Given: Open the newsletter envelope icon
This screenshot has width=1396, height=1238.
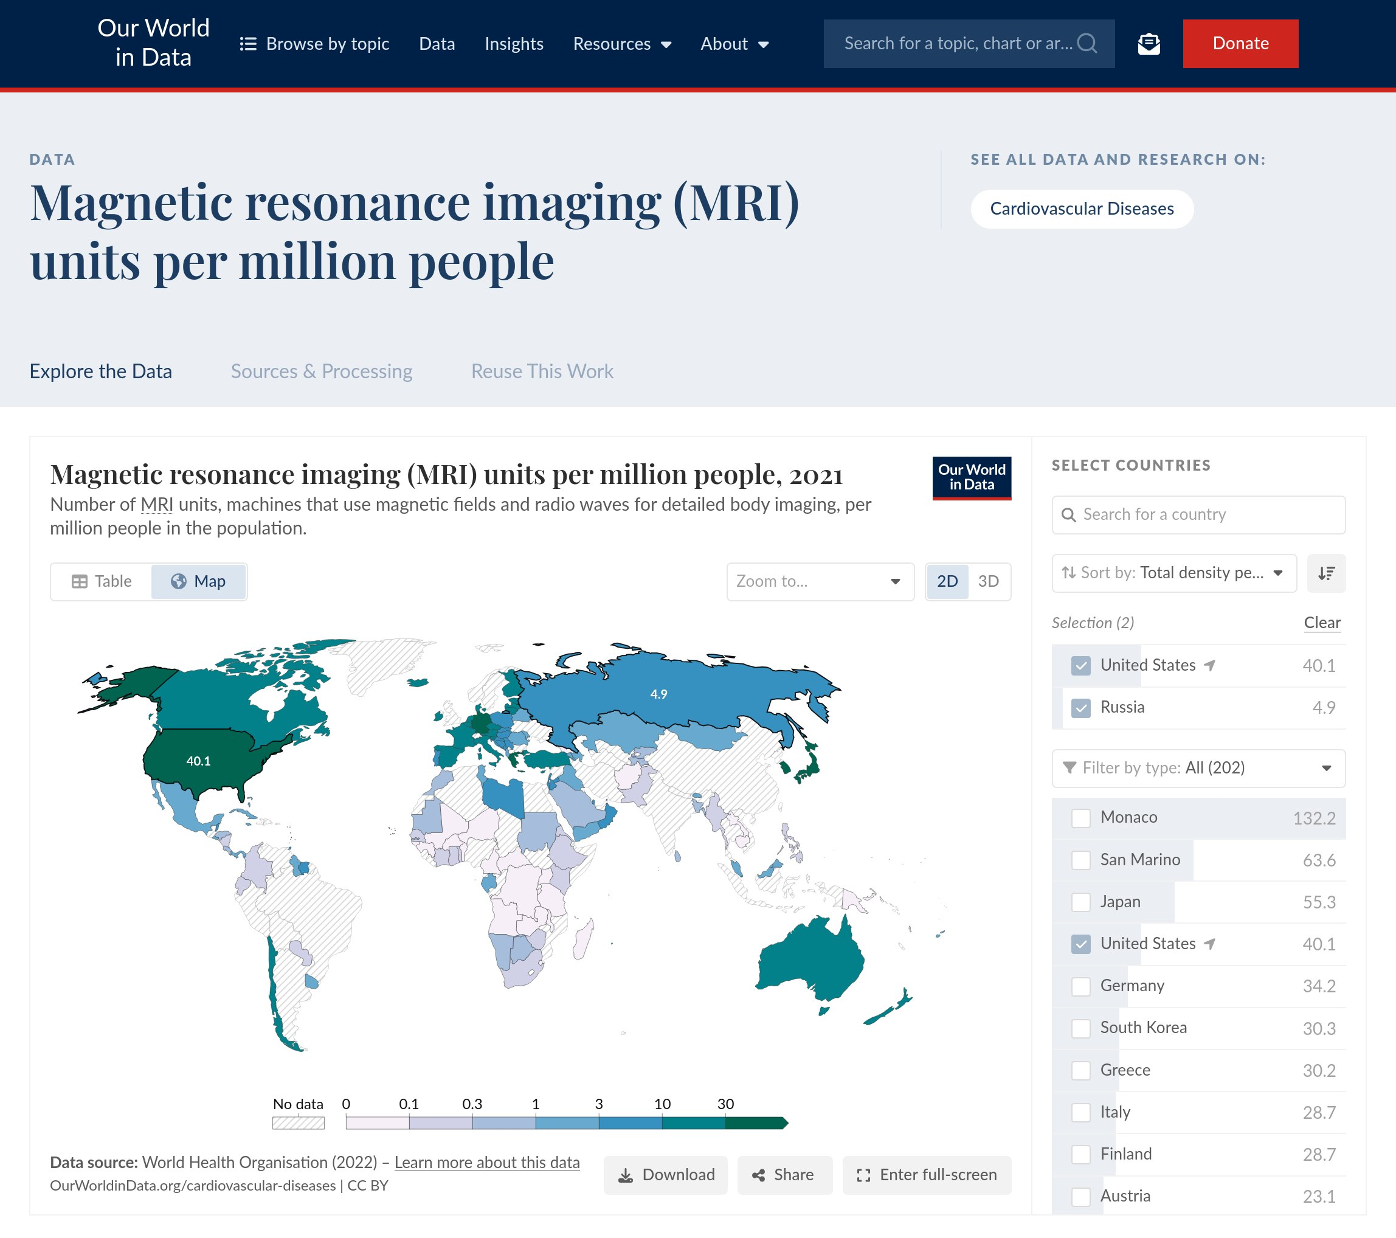Looking at the screenshot, I should tap(1149, 44).
